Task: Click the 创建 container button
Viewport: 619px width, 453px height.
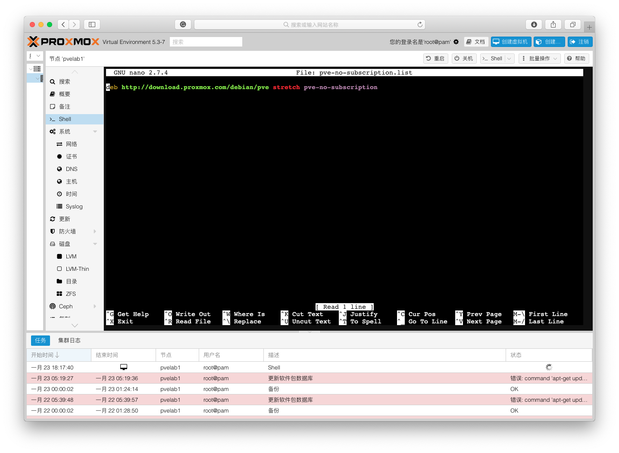Action: pos(549,42)
